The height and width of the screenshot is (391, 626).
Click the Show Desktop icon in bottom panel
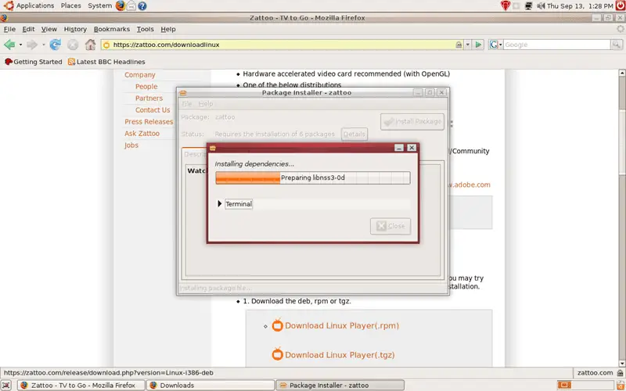tap(7, 386)
